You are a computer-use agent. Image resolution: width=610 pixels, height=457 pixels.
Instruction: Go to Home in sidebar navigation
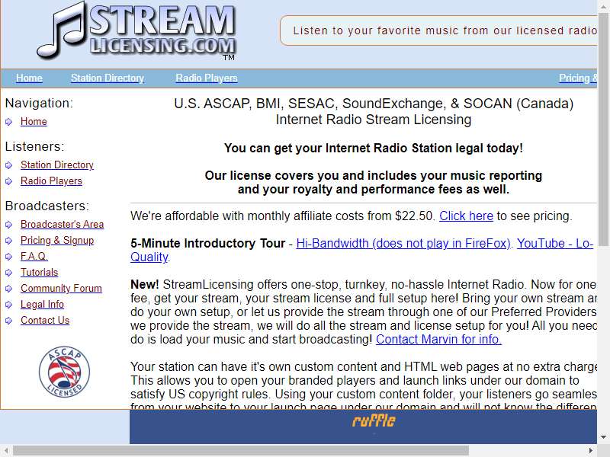tap(34, 122)
